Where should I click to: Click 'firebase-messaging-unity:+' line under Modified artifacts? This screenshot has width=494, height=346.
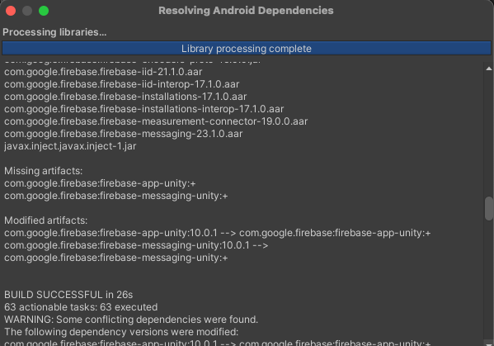pos(116,258)
